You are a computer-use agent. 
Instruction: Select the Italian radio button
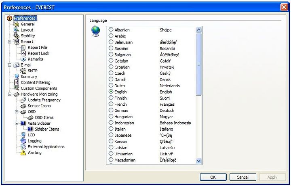point(111,129)
